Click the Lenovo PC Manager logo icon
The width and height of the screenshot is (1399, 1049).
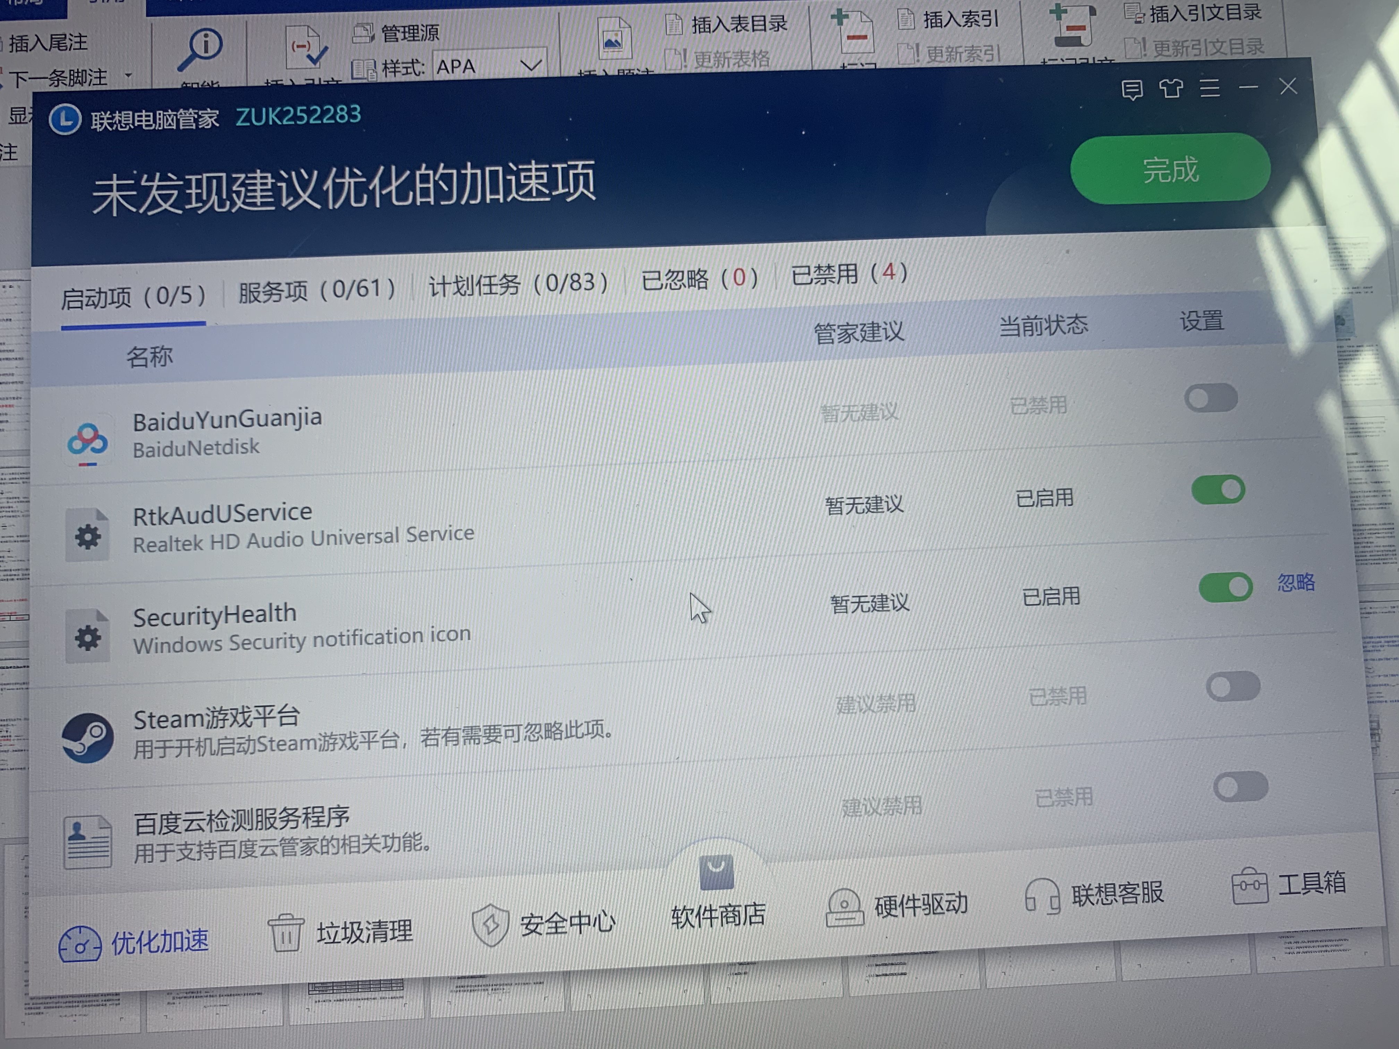click(65, 120)
